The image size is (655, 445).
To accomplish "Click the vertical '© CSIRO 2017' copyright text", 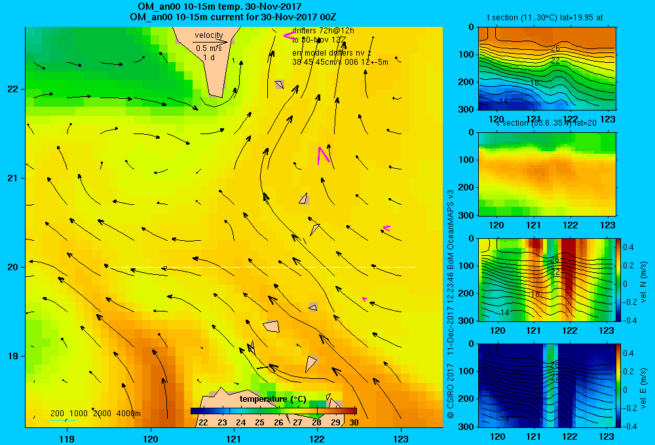I will coord(451,391).
